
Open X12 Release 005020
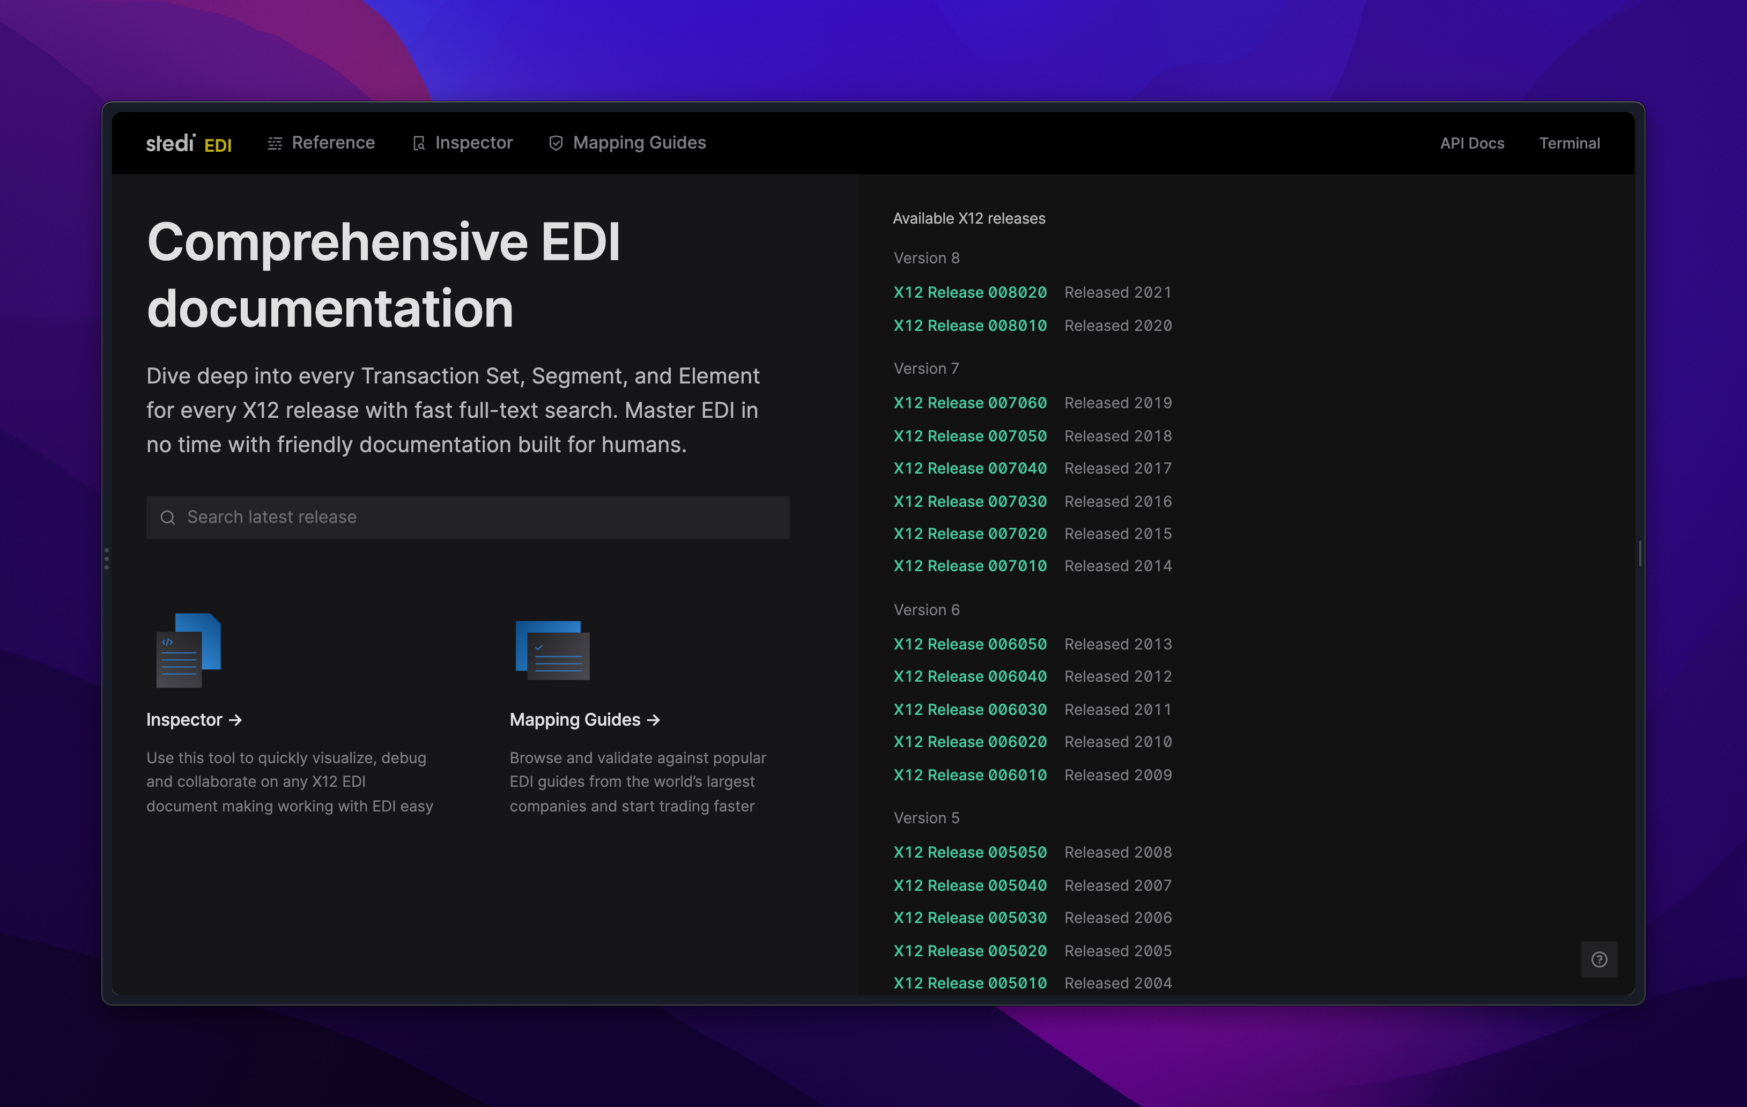[x=970, y=951]
